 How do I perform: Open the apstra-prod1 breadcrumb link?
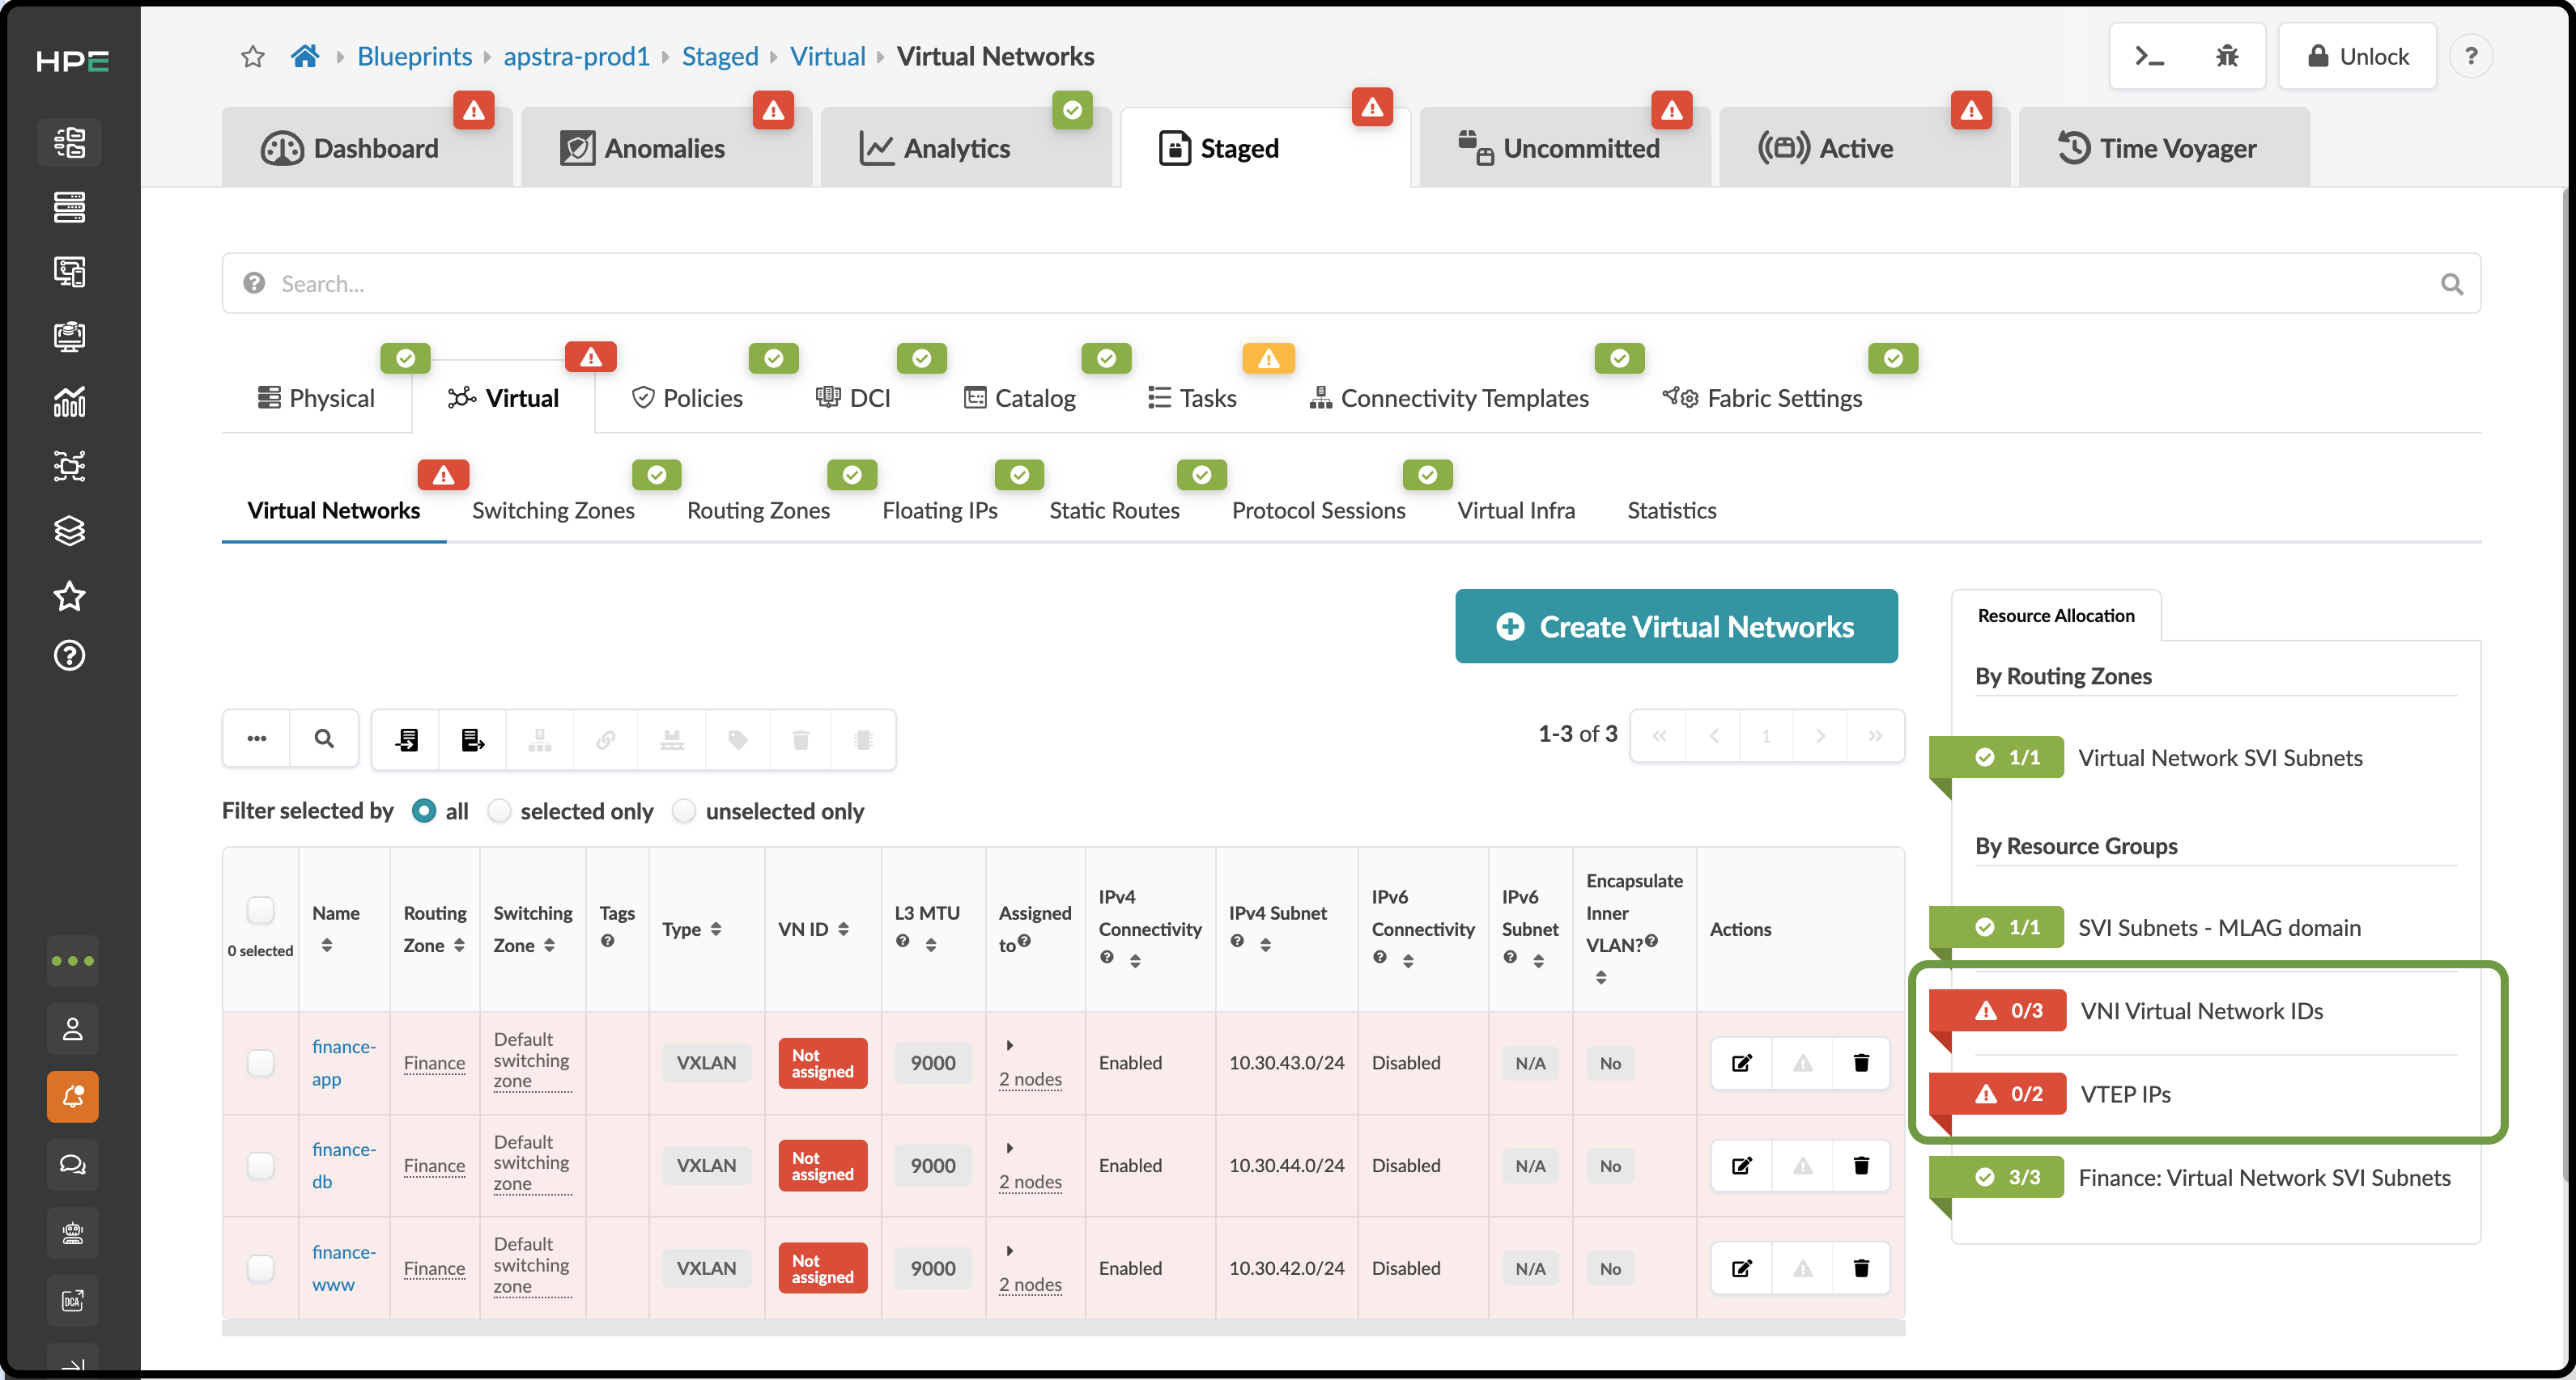coord(576,56)
